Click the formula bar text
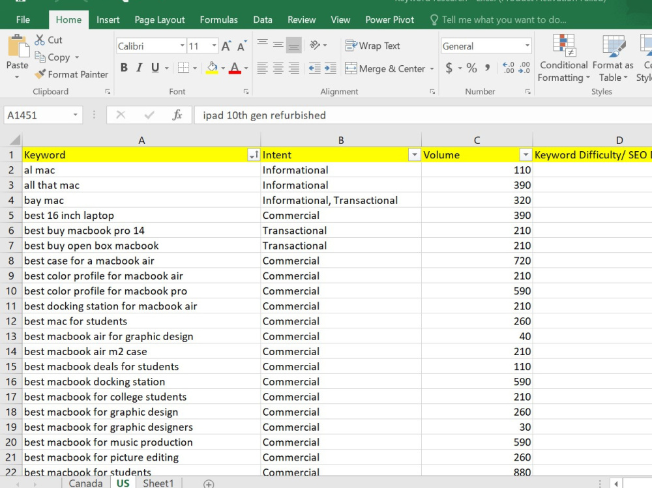652x488 pixels. point(265,115)
